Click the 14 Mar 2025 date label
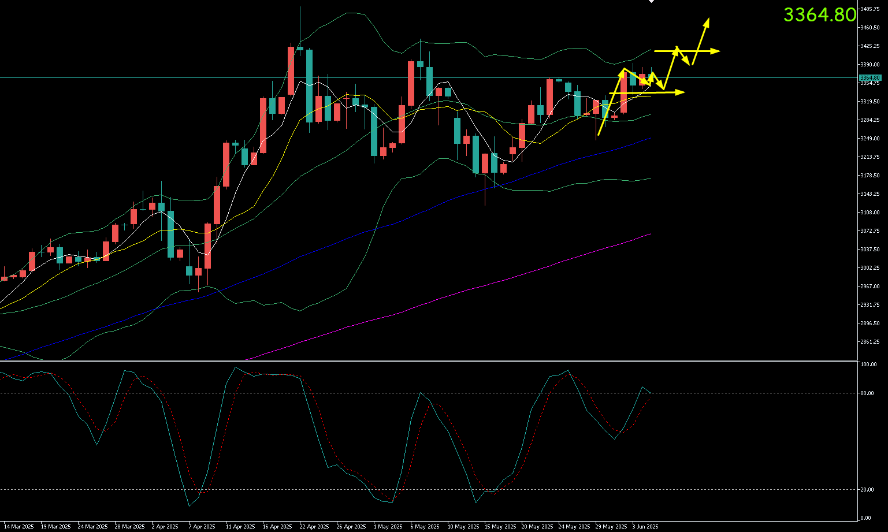This screenshot has height=532, width=888. click(19, 527)
